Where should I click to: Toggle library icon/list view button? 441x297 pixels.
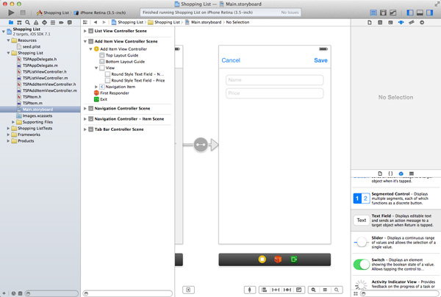coord(356,293)
